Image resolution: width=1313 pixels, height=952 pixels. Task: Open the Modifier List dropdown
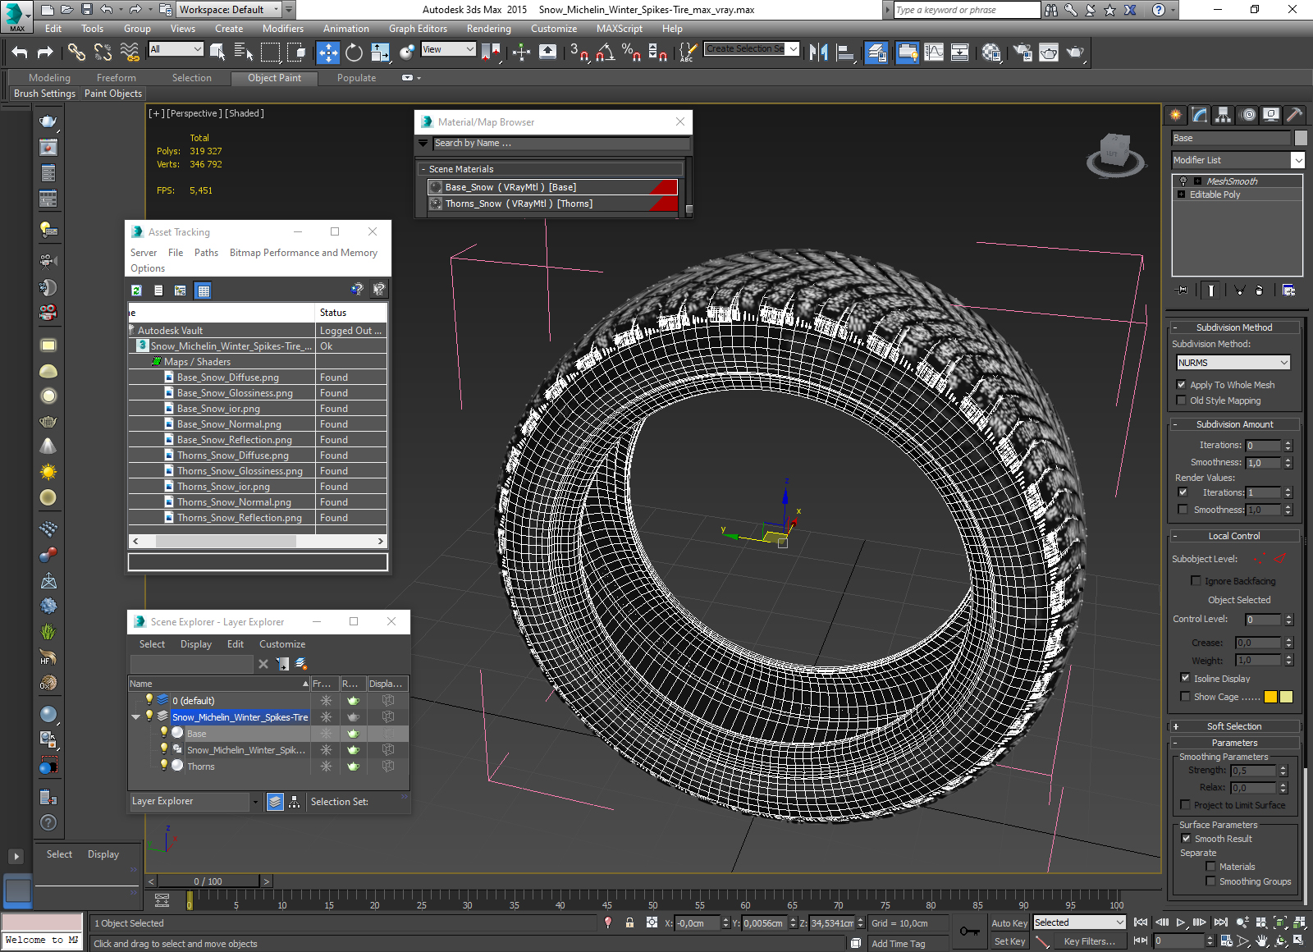pyautogui.click(x=1238, y=160)
